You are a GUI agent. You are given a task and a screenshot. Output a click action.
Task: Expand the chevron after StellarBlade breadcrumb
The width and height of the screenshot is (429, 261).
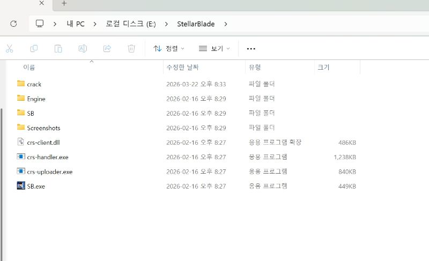tap(226, 24)
